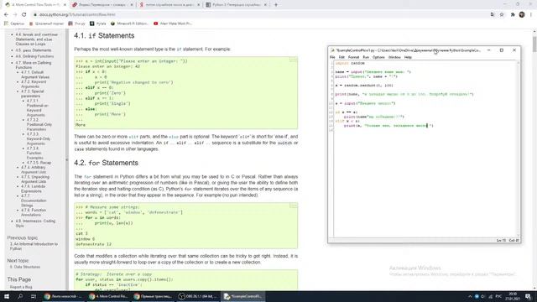Close the Yandex Translator tab

pos(132,5)
